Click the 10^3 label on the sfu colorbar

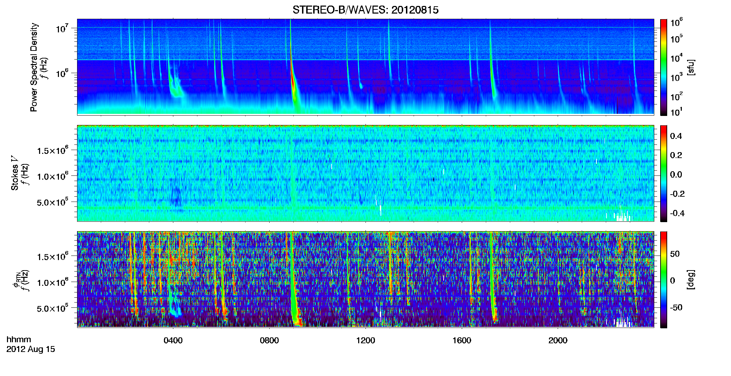pos(677,77)
